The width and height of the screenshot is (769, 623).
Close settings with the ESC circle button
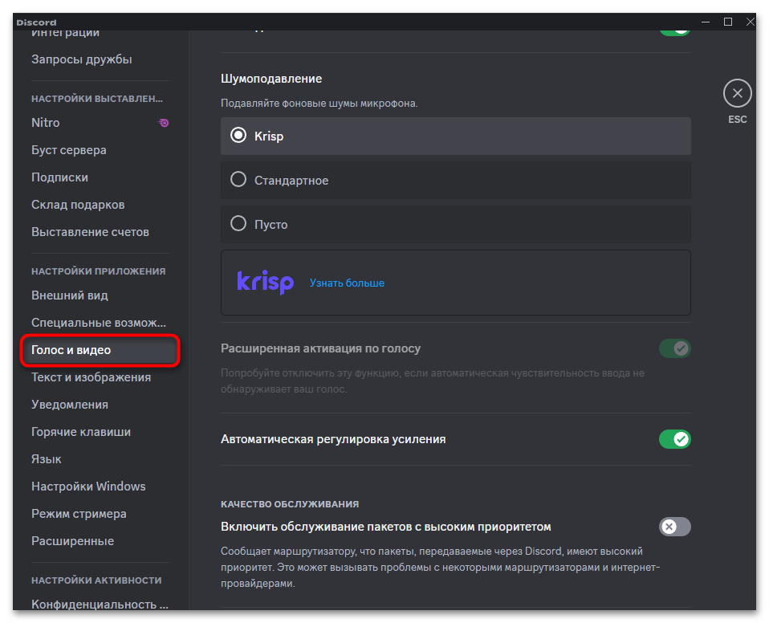point(737,93)
